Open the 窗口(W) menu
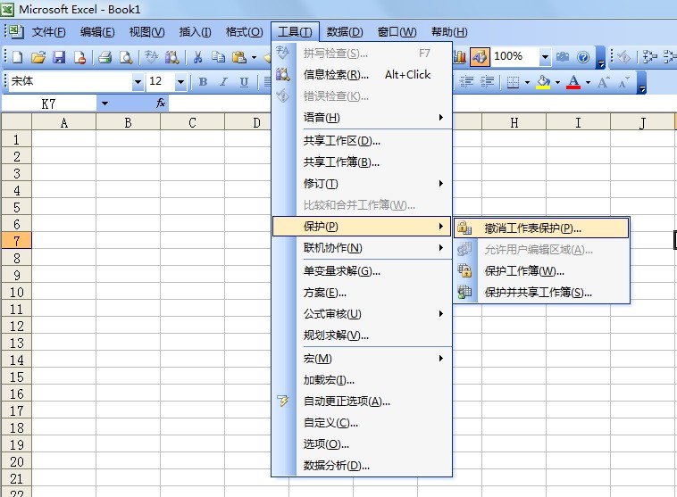 pyautogui.click(x=397, y=32)
